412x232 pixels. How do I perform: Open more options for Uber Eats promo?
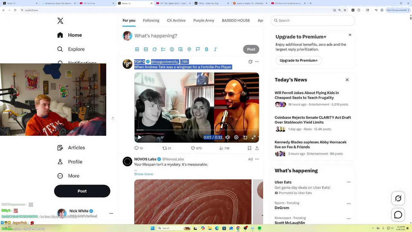[349, 182]
